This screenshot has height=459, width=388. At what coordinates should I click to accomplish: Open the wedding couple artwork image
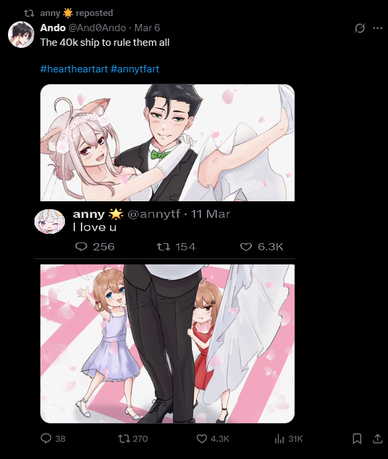point(167,143)
